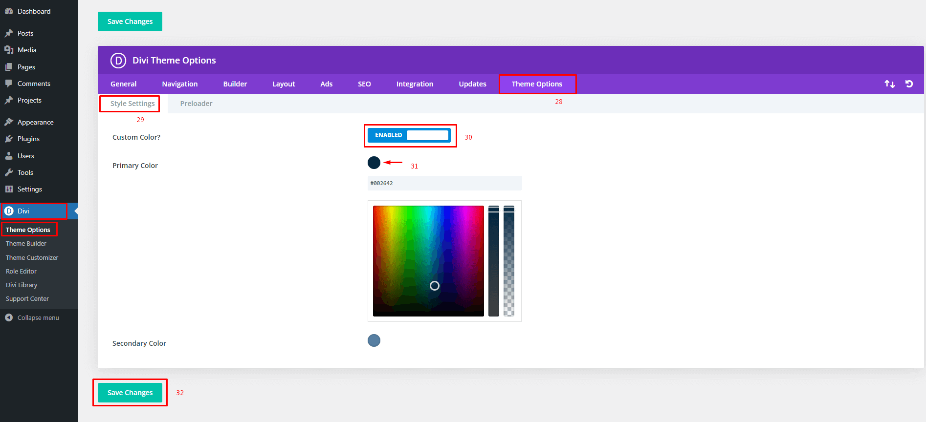Click the color picker saturation gradient area
This screenshot has width=926, height=422.
click(428, 261)
